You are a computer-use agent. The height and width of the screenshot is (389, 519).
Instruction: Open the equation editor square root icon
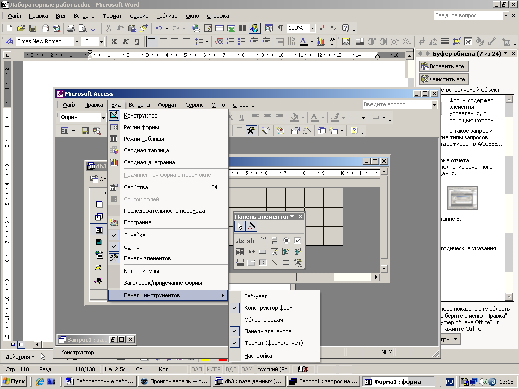tap(219, 42)
